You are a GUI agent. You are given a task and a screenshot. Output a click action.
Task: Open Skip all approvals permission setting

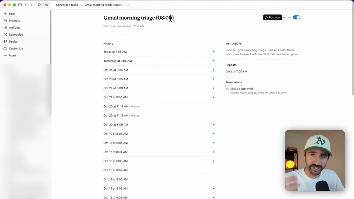tap(256, 91)
